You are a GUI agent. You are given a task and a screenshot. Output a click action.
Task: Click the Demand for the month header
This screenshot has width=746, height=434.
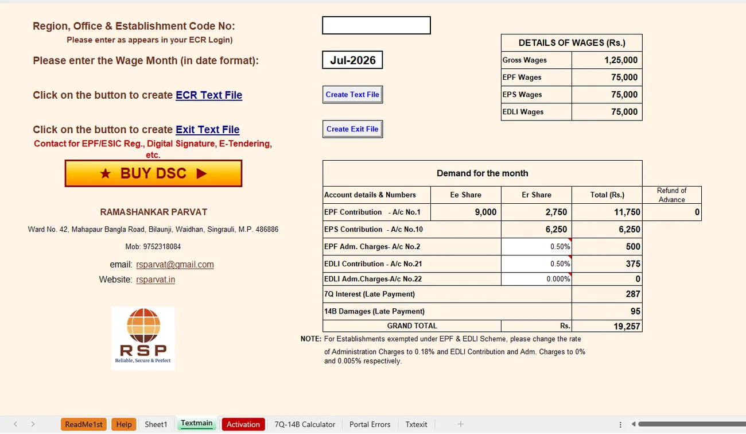pos(483,173)
